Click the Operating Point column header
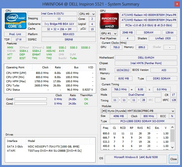182x167 pixels. pos(18,67)
